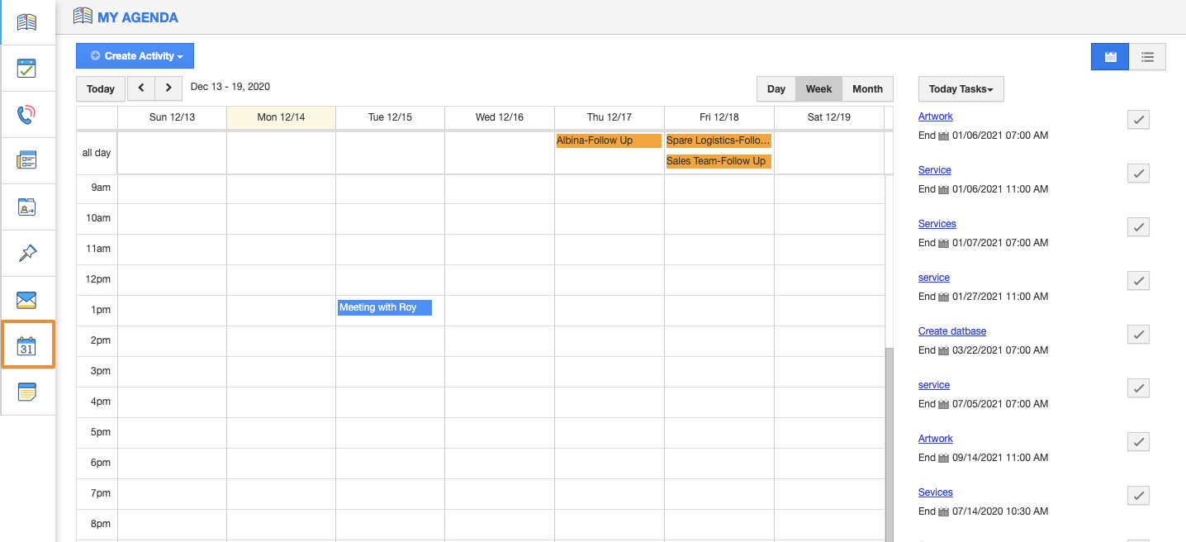Open the Create Activity dropdown
This screenshot has width=1186, height=542.
[x=135, y=56]
